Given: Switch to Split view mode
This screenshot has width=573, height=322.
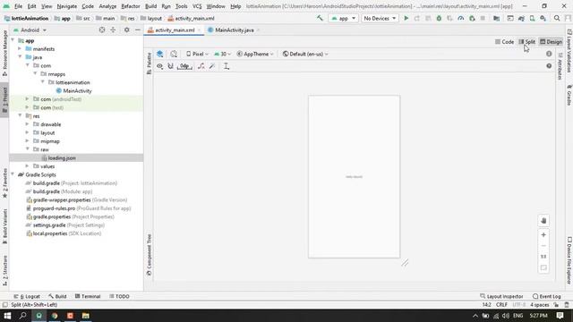Looking at the screenshot, I should tap(526, 42).
